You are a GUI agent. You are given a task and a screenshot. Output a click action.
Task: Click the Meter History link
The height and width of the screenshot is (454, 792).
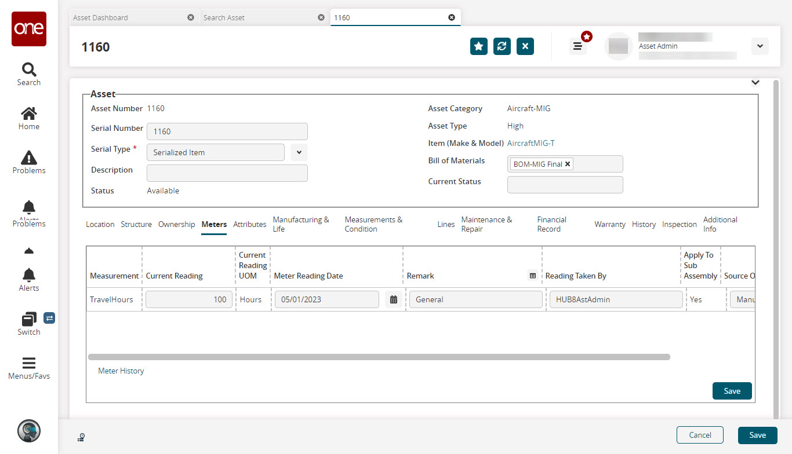coord(121,371)
